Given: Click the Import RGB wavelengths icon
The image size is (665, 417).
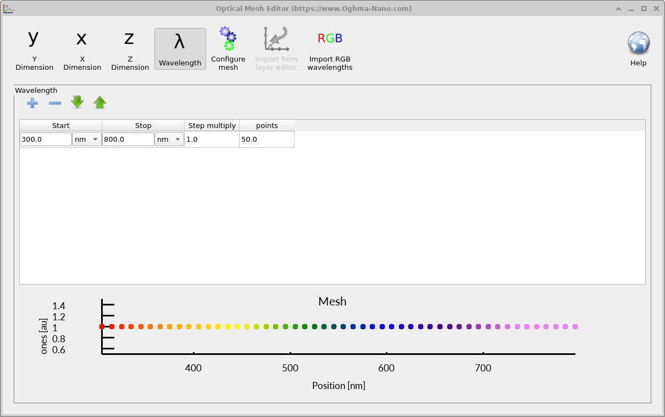Looking at the screenshot, I should [329, 38].
